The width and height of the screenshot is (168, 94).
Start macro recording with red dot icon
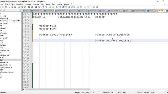(x=85, y=7)
